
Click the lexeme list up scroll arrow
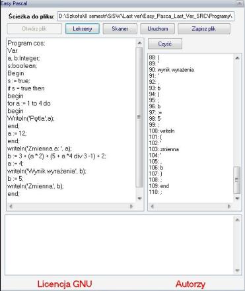tap(237, 58)
